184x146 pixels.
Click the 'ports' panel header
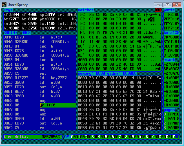click(169, 10)
